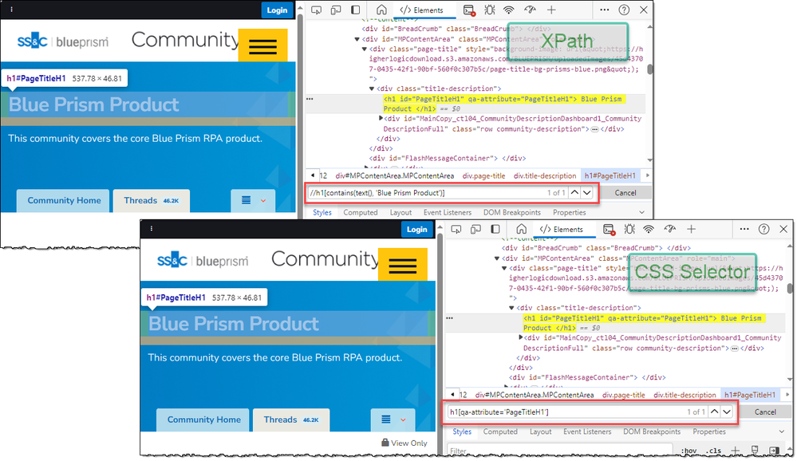The height and width of the screenshot is (461, 797).
Task: Open Threads tab in lower page
Action: click(x=291, y=420)
